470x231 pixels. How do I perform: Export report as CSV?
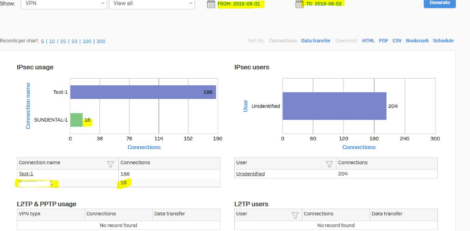click(397, 41)
